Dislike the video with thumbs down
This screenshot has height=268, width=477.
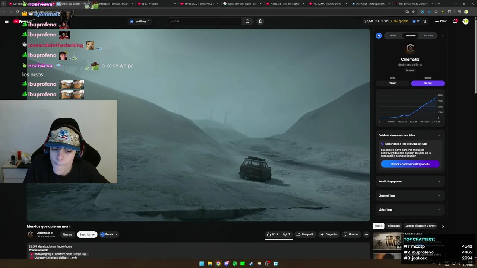coord(286,234)
